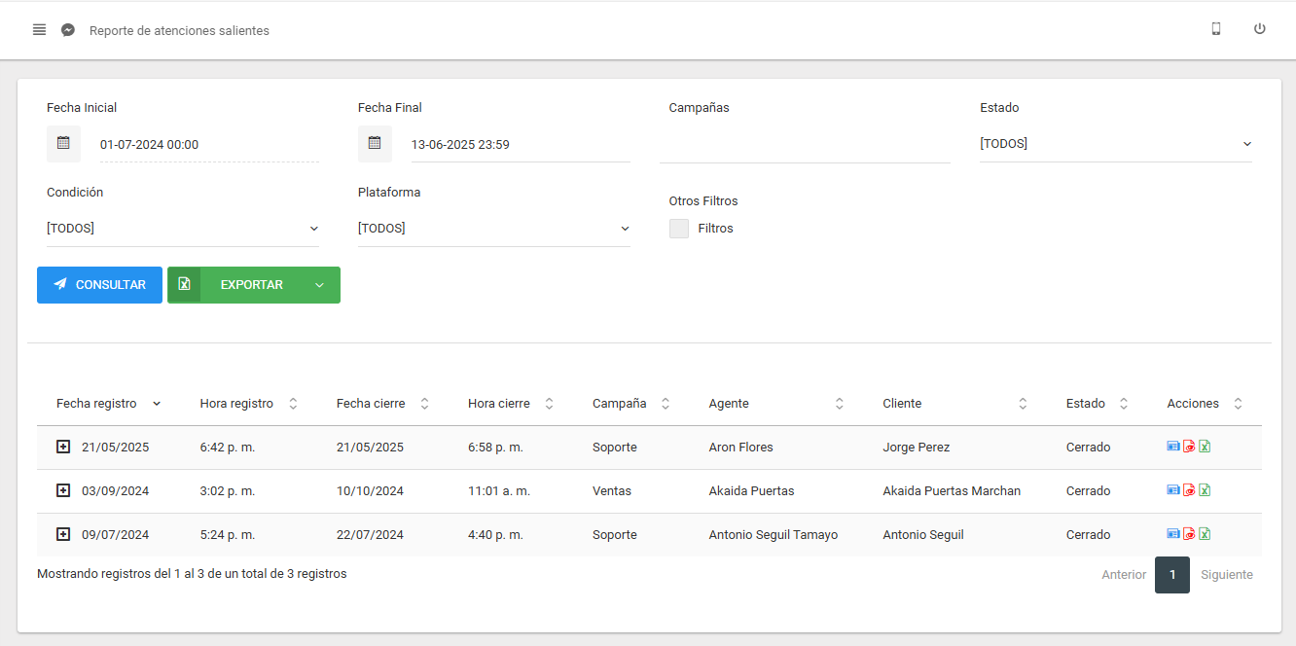The image size is (1296, 646).
Task: Click the mobile phone icon in header
Action: [x=1215, y=29]
